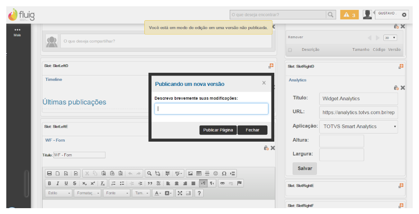Viewport: 419px width, 214px height.
Task: Click the Remover link
Action: [x=295, y=37]
